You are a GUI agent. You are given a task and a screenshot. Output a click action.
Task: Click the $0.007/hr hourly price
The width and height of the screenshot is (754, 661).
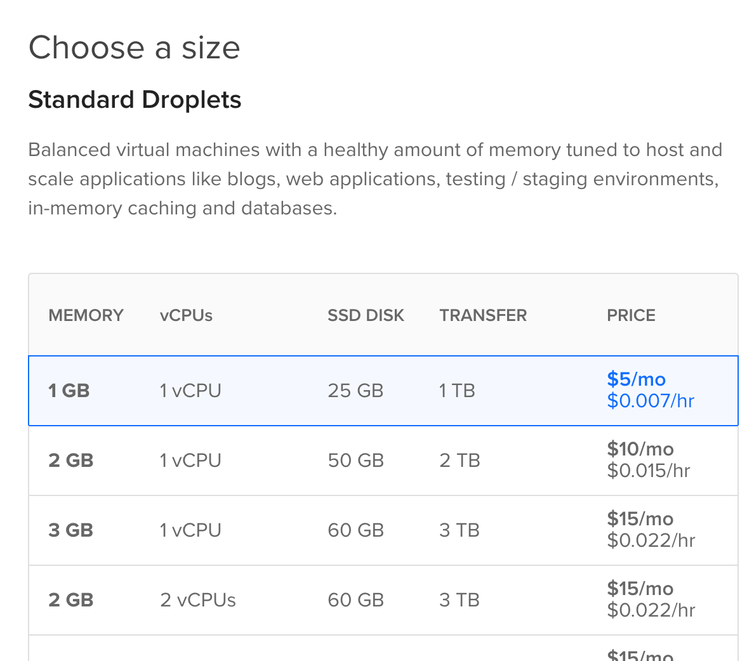651,401
